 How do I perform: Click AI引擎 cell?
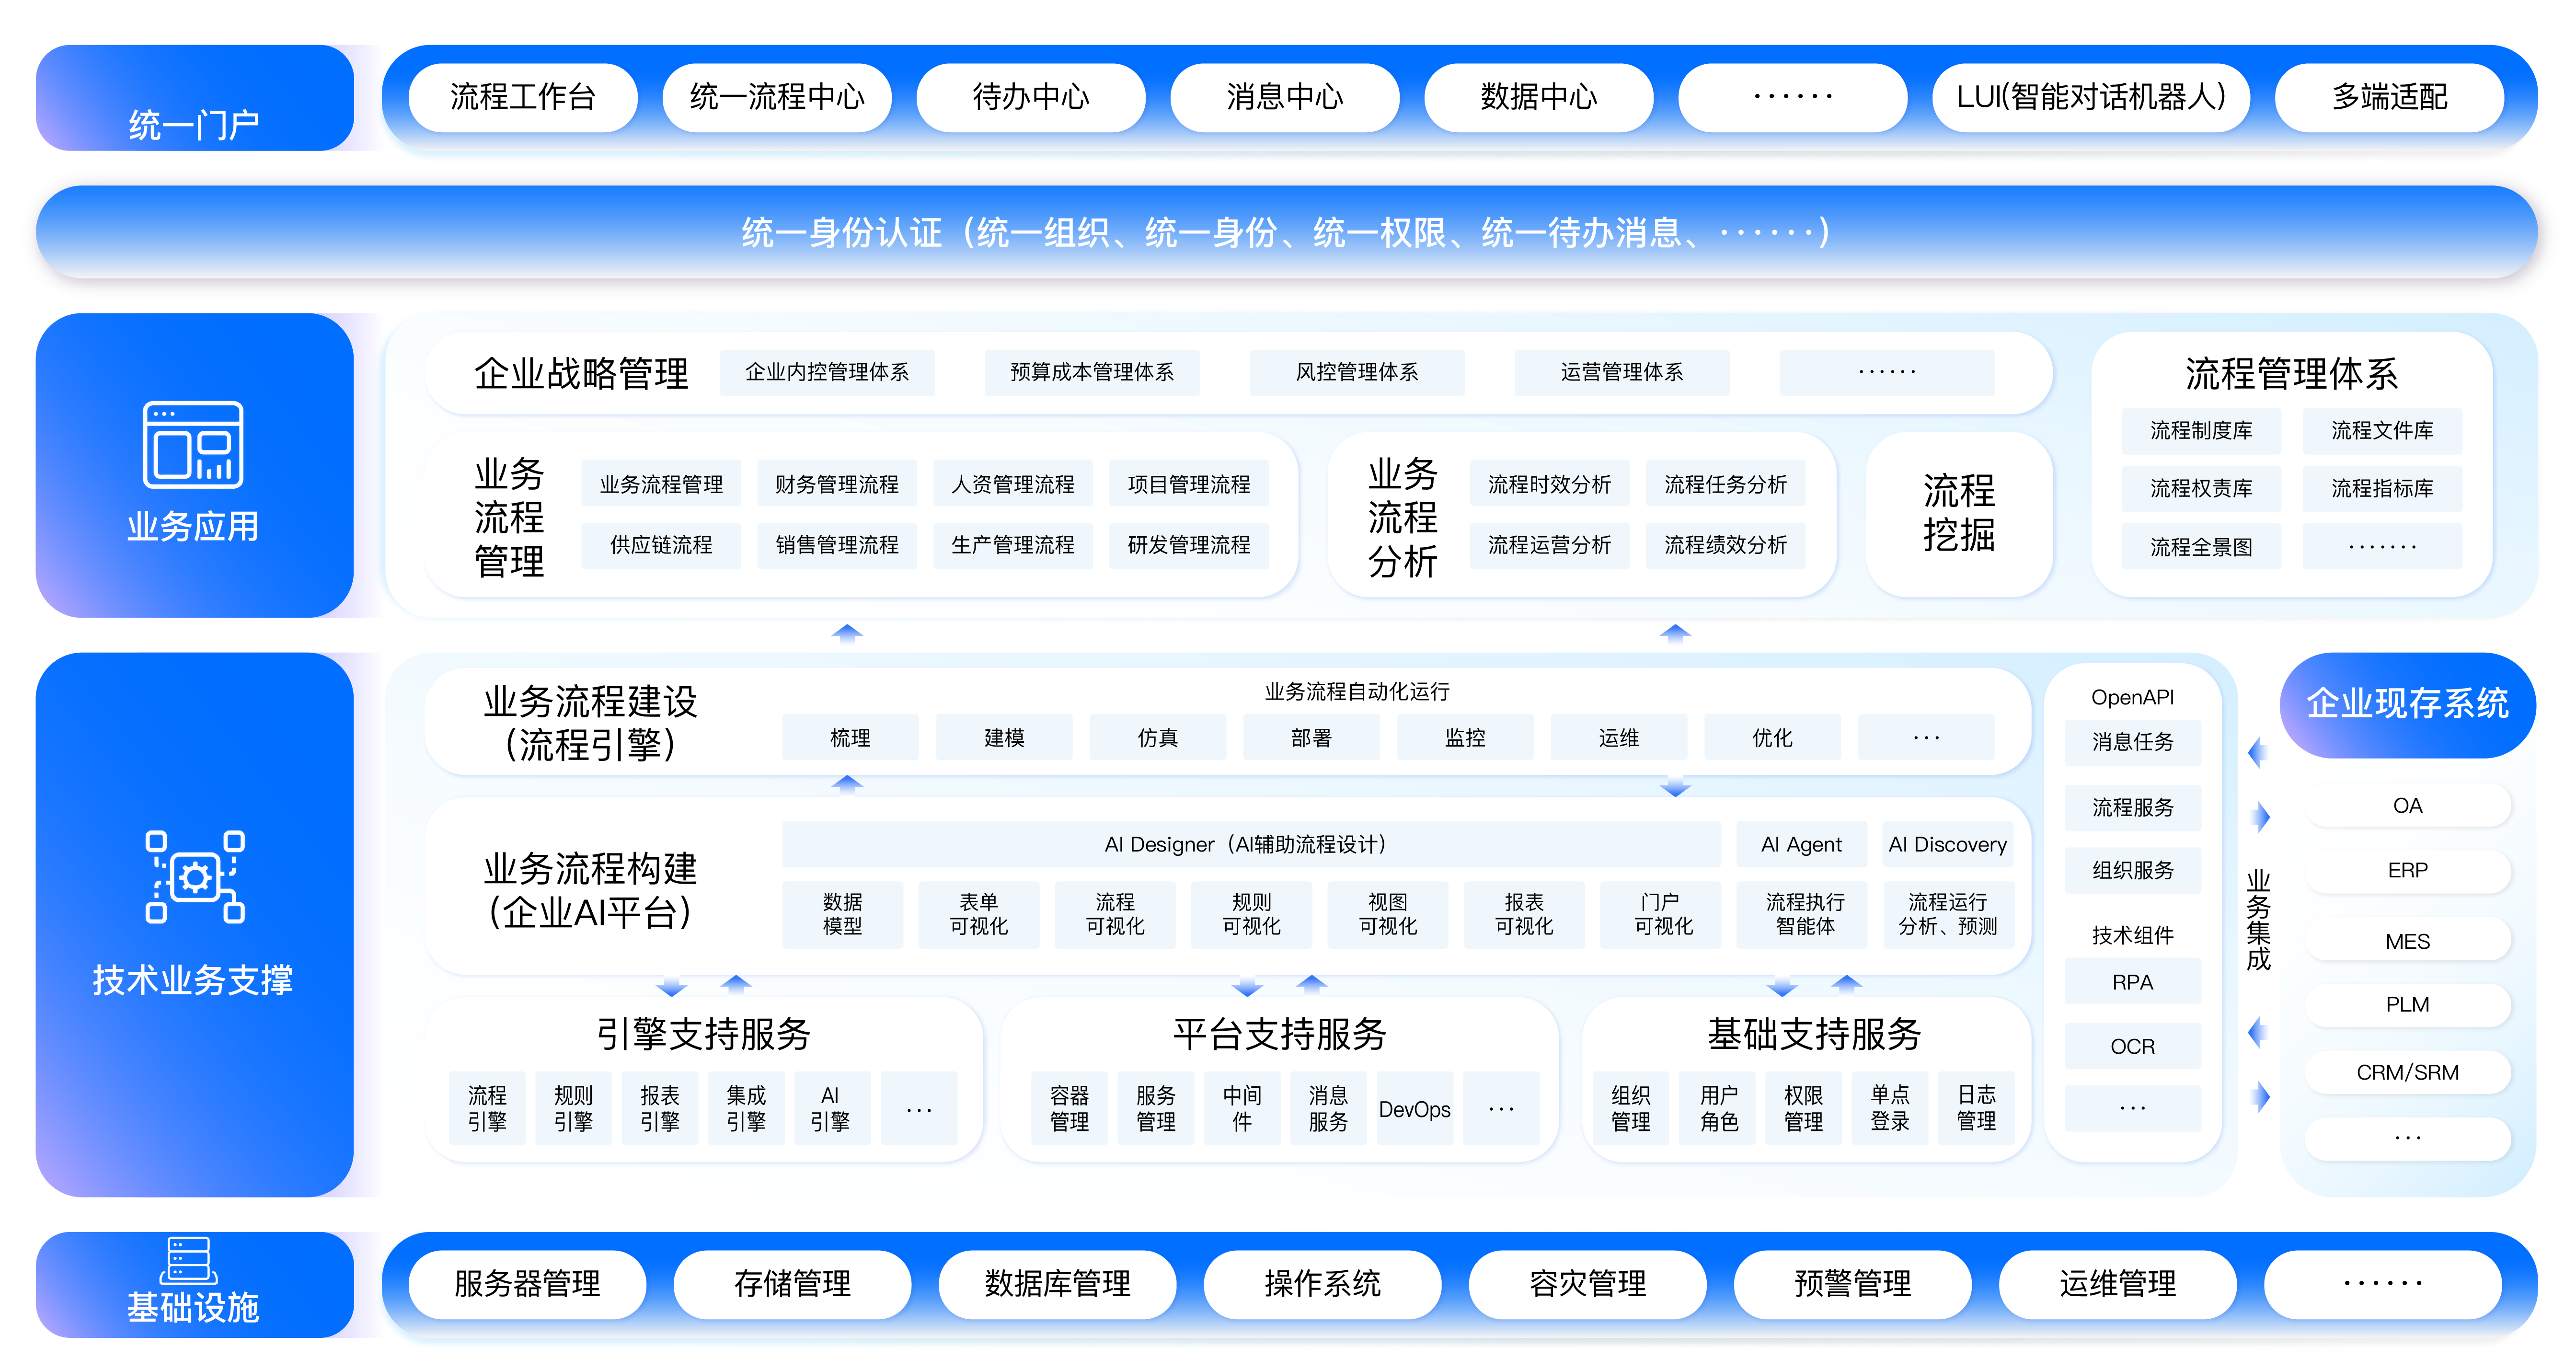tap(833, 1108)
